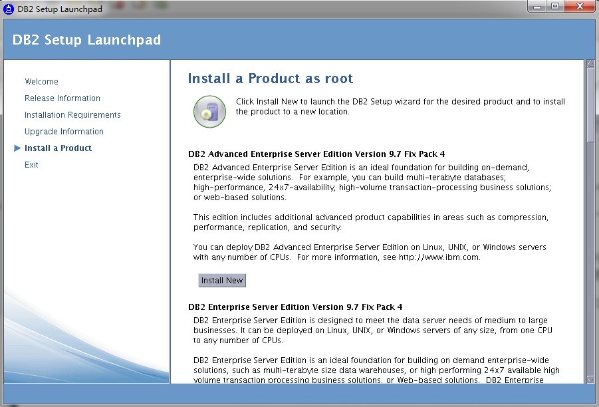The width and height of the screenshot is (599, 407).
Task: Click the 'Install a Product as root' heading
Action: 271,78
